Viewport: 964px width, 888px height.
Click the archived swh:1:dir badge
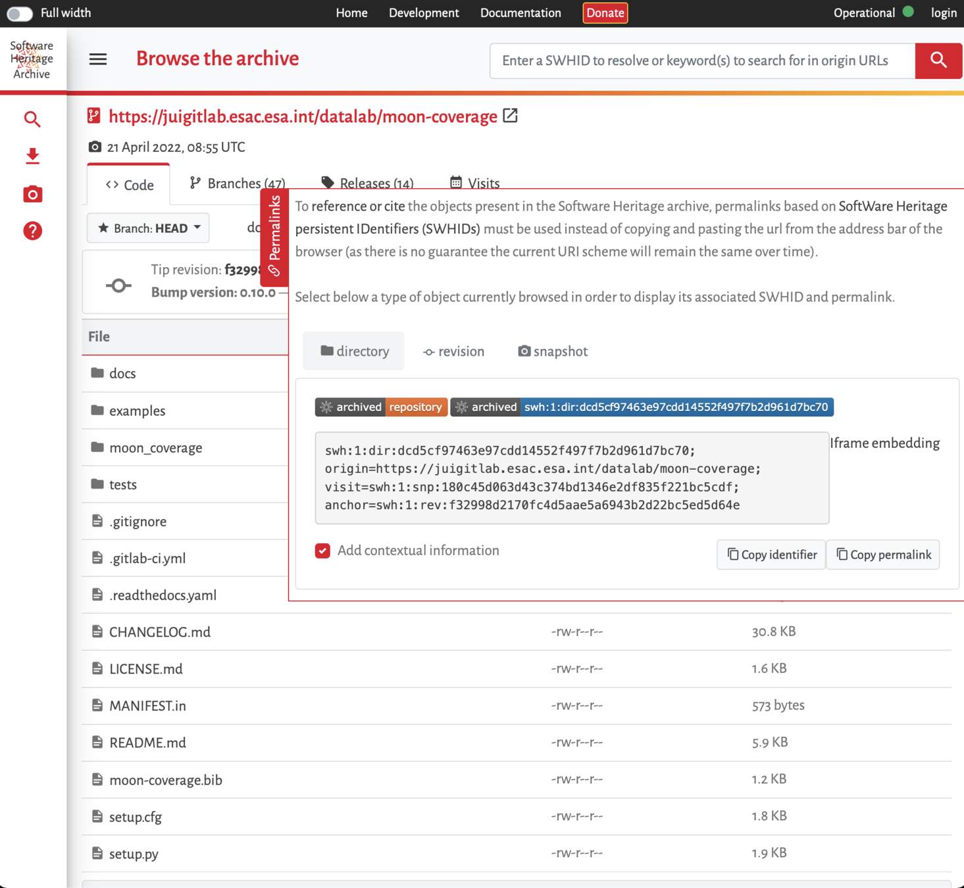tap(642, 407)
